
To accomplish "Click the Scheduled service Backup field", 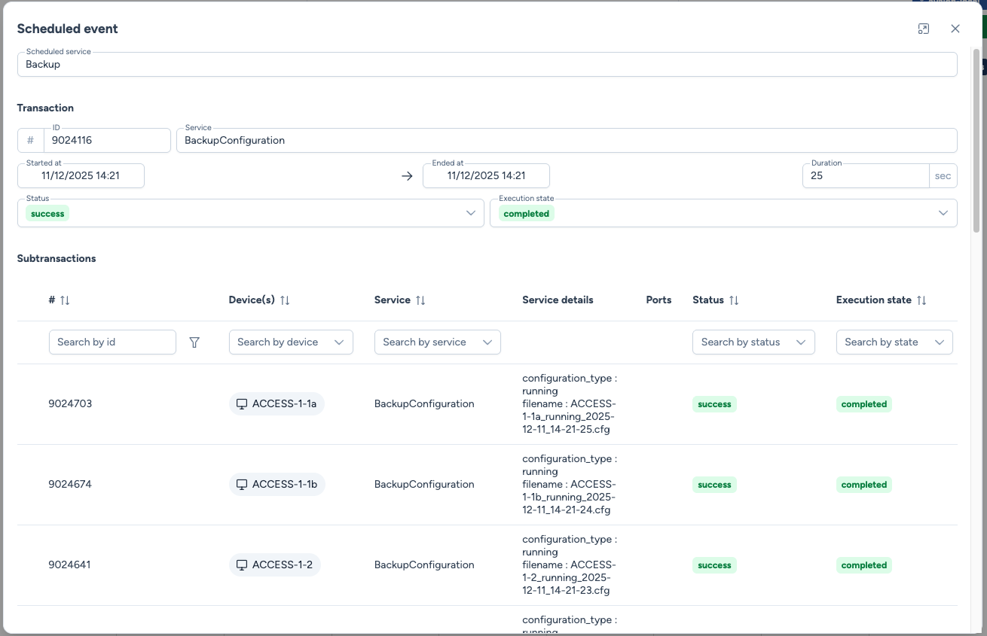I will [487, 65].
